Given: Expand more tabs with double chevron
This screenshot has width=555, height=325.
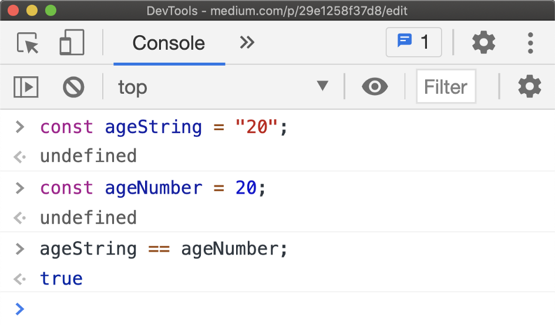Looking at the screenshot, I should coord(247,42).
